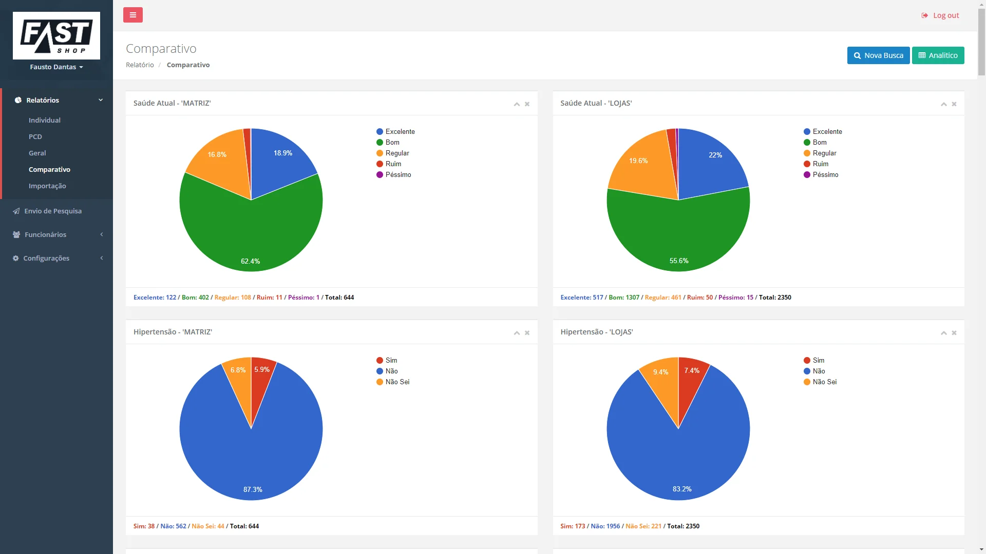Open the Individual report menu item
The height and width of the screenshot is (554, 986).
[x=45, y=120]
